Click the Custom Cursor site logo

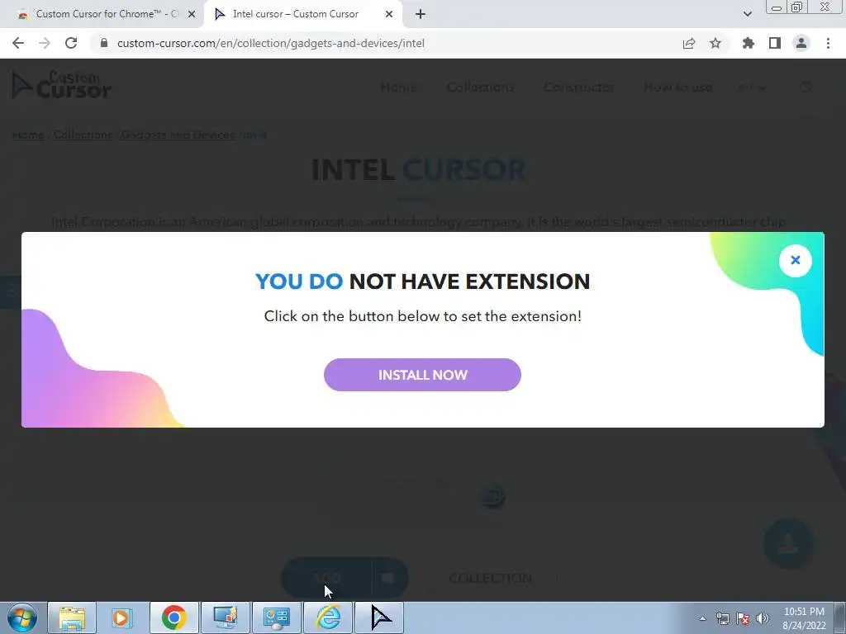(x=61, y=86)
